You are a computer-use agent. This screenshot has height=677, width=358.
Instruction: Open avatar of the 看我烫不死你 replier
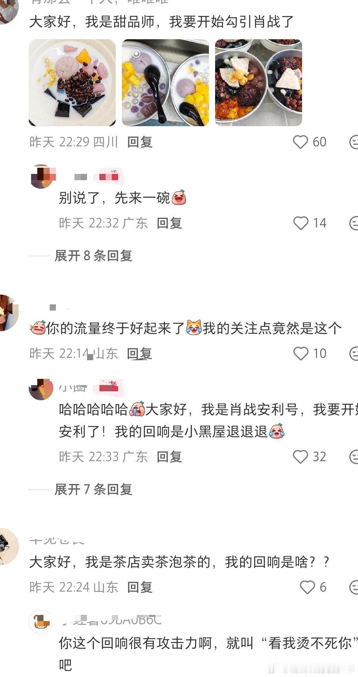pyautogui.click(x=41, y=621)
